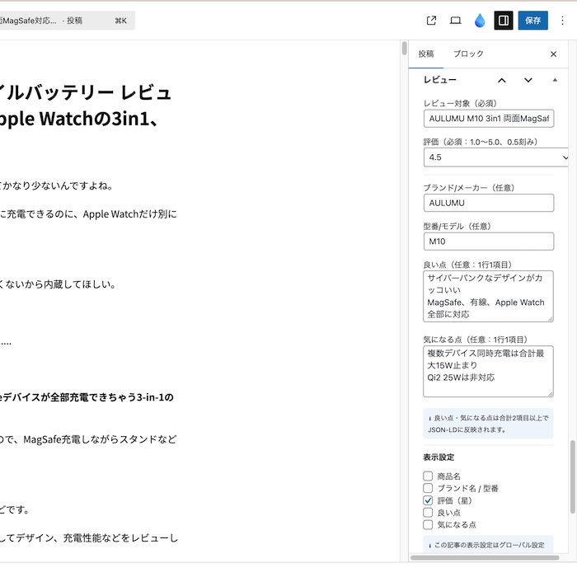Uncheck the 評価（星） checkbox
Screen dimensions: 577x577
click(x=428, y=500)
